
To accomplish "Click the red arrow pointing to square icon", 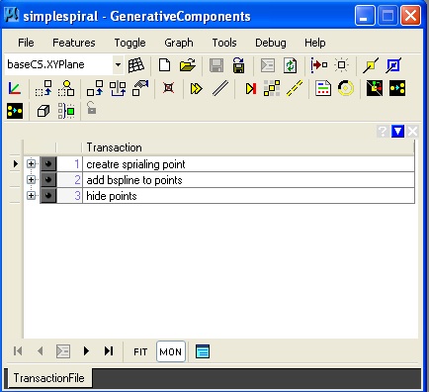I will tap(318, 65).
